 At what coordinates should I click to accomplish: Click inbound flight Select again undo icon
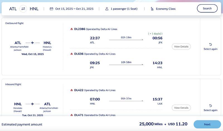[x=210, y=106]
